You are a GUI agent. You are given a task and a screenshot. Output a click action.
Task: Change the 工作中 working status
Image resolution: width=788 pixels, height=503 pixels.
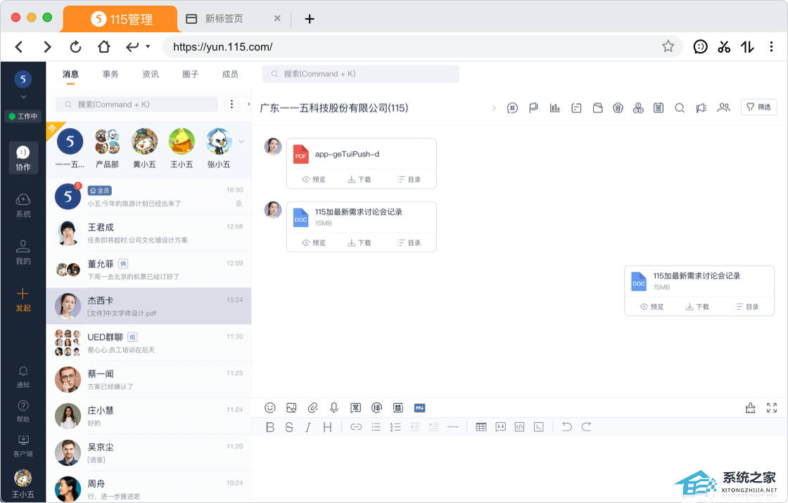click(x=23, y=116)
